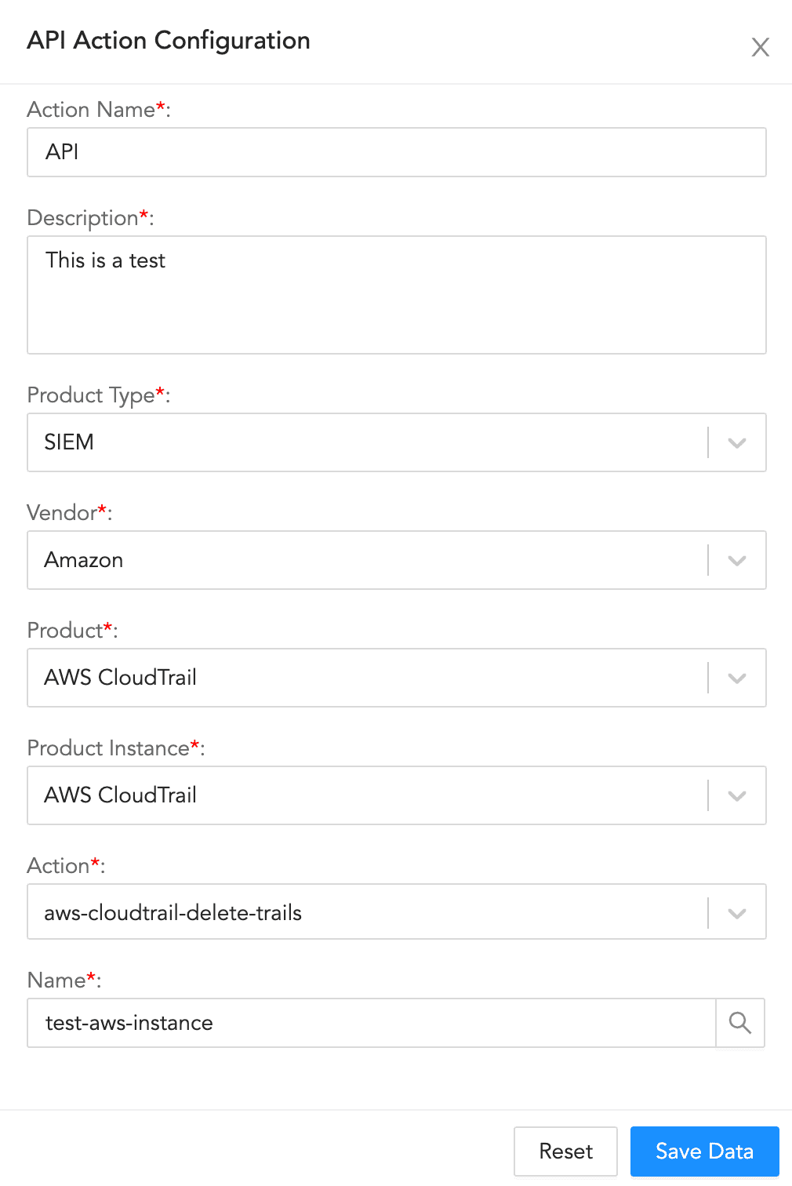Screen dimensions: 792x1186
Task: Expand the Vendor dropdown showing Amazon
Action: (736, 560)
